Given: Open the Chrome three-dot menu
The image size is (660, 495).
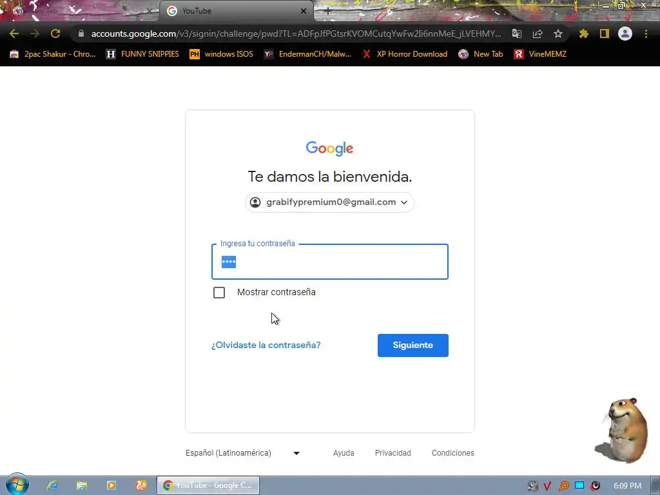Looking at the screenshot, I should (x=646, y=34).
